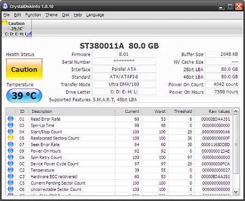
Task: Click the CrystalDiskInfo title bar app icon
Action: [5, 6]
